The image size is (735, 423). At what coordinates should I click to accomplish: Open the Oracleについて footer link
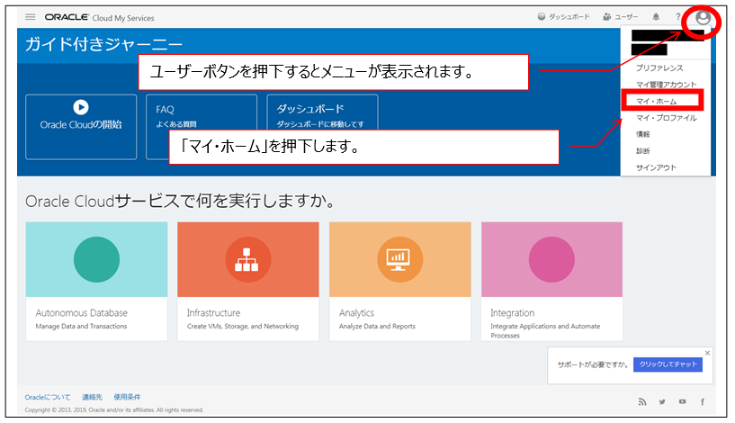tap(48, 397)
